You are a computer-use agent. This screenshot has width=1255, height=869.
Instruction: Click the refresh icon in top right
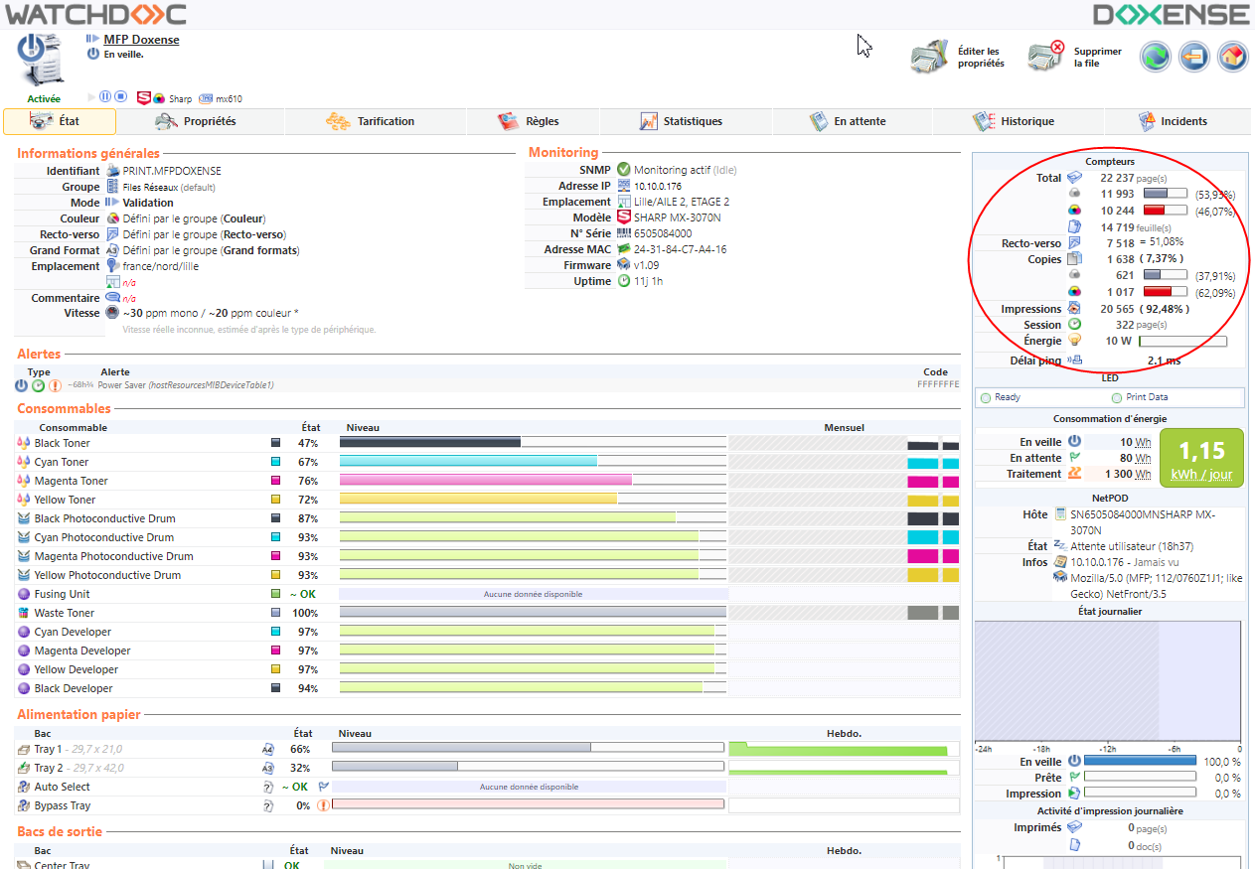coord(1155,57)
